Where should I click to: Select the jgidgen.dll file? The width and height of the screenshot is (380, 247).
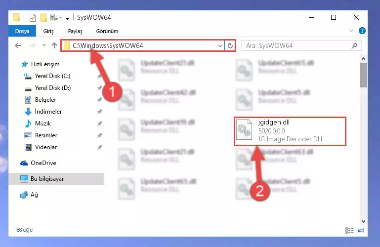[x=290, y=131]
